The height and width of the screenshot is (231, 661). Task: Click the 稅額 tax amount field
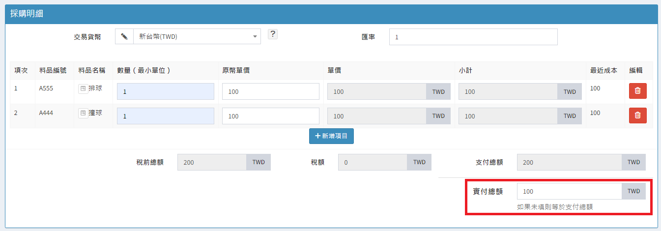373,162
